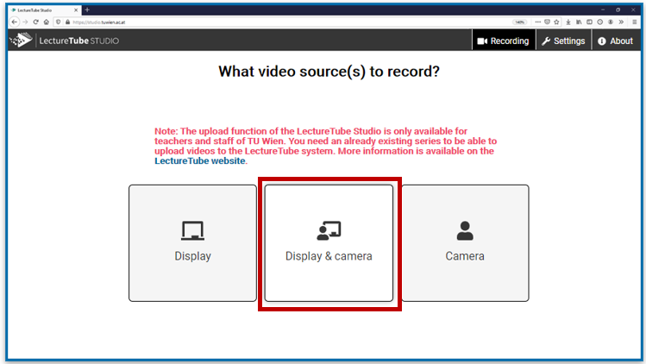
Task: Open the history clock icon
Action: (600, 22)
